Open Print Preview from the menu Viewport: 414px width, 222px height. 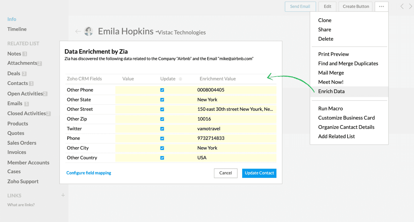[x=334, y=54]
